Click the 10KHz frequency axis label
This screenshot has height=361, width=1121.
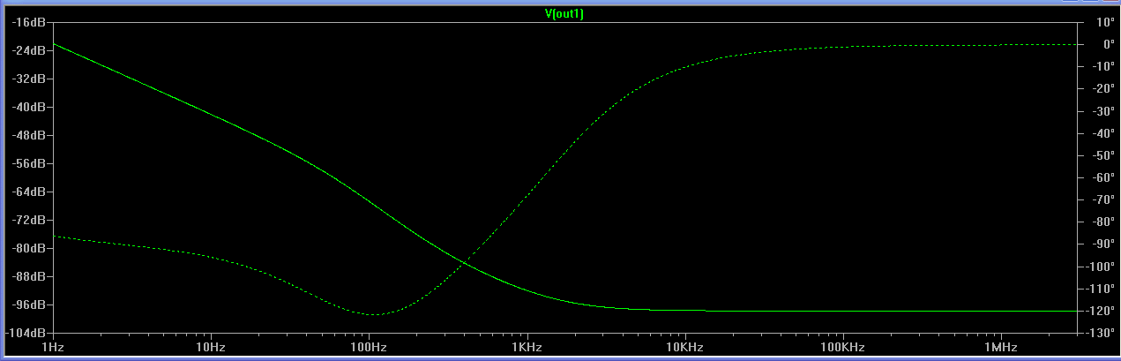684,348
